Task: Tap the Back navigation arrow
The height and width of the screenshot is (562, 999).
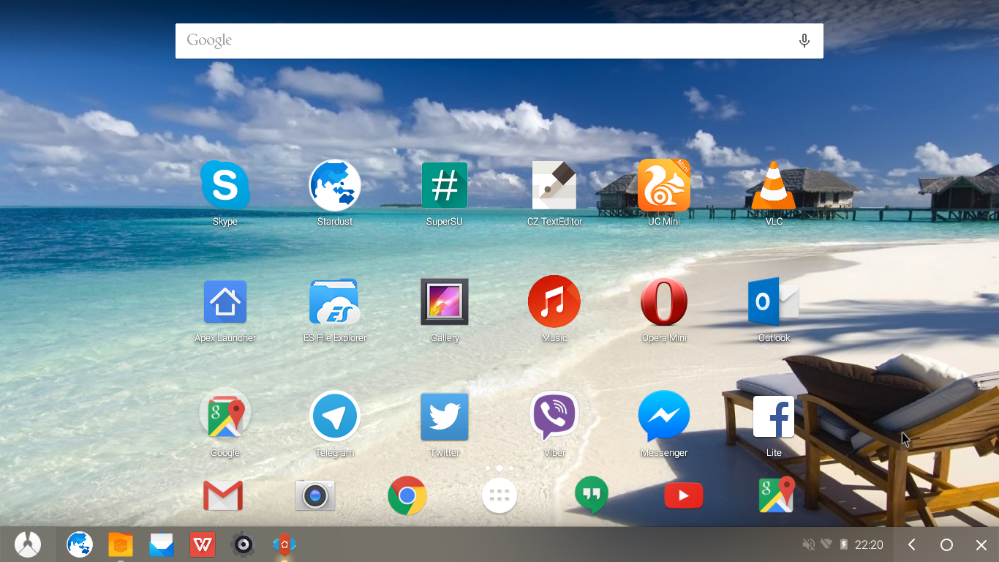Action: pyautogui.click(x=911, y=544)
